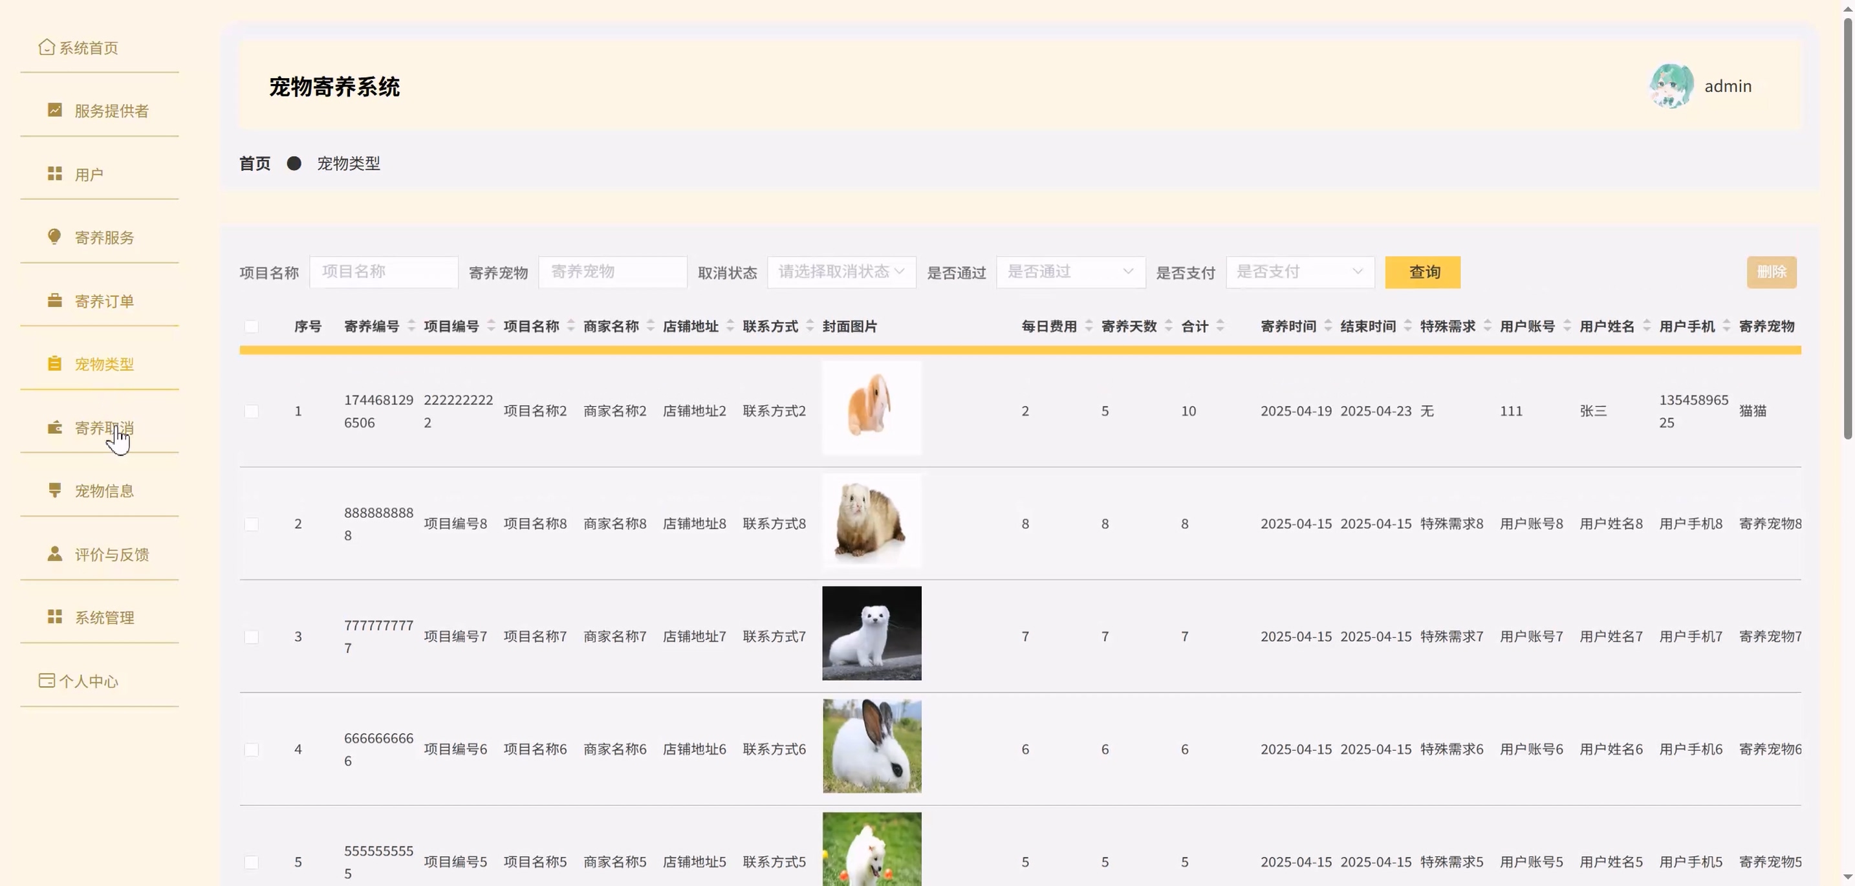The width and height of the screenshot is (1855, 886).
Task: Click the 删除 delete button
Action: point(1771,272)
